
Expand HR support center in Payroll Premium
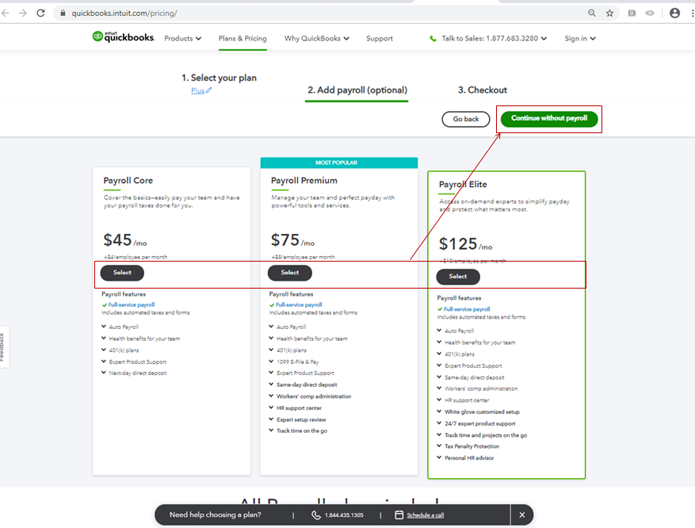click(296, 407)
